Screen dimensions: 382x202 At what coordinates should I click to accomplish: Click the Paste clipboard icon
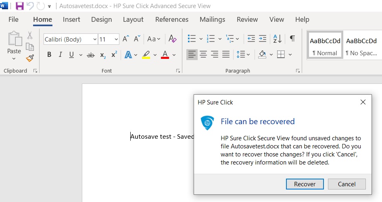(x=15, y=38)
